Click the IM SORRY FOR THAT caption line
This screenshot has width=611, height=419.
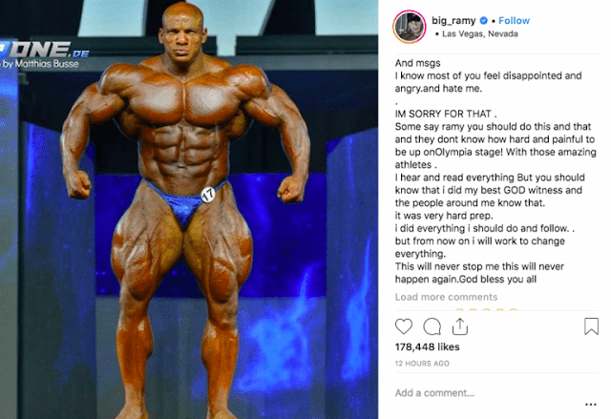click(446, 114)
